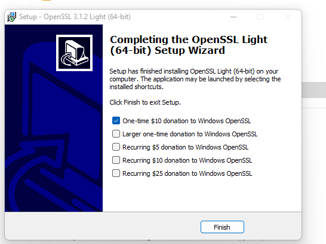The image size is (326, 244).
Task: Close the OpenSSL Setup wizard window
Action: [x=288, y=17]
